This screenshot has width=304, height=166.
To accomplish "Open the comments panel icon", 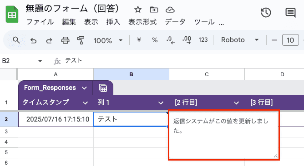I will click(x=290, y=13).
